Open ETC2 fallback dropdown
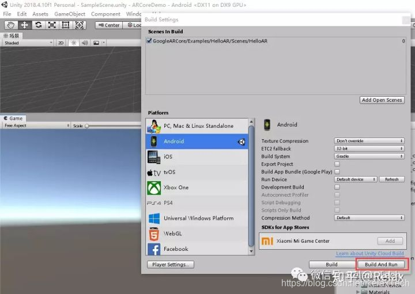 click(369, 148)
